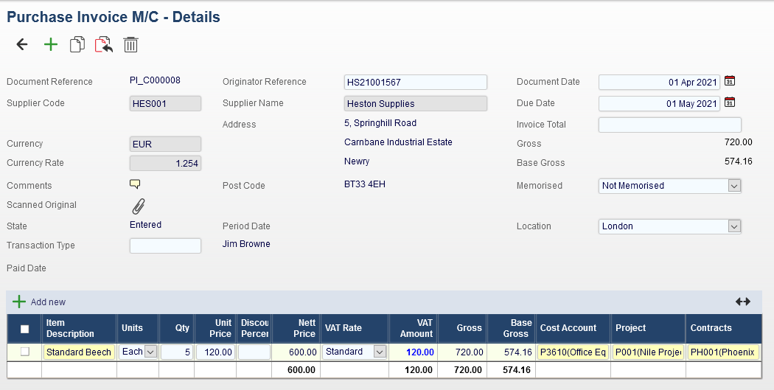Tick the select-all checkbox in grid header
The width and height of the screenshot is (774, 390).
pos(25,329)
